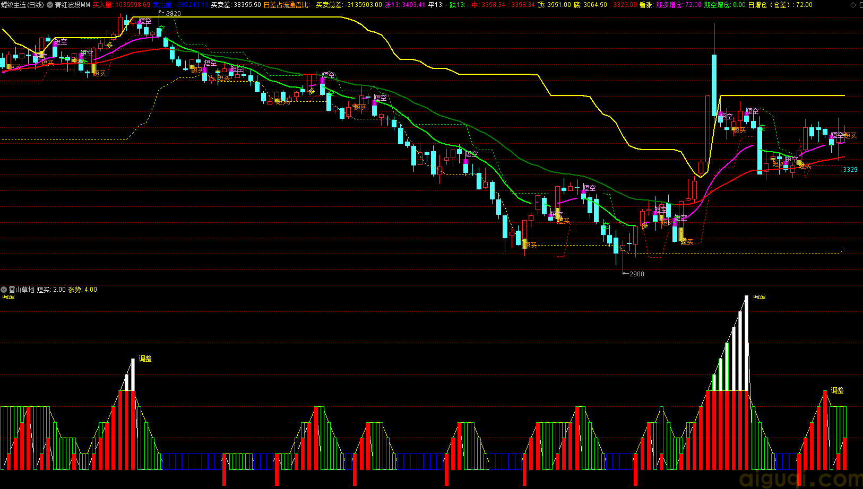Click the 日差占流通盘比 label
Screen dimensions: 863x489
pos(287,5)
